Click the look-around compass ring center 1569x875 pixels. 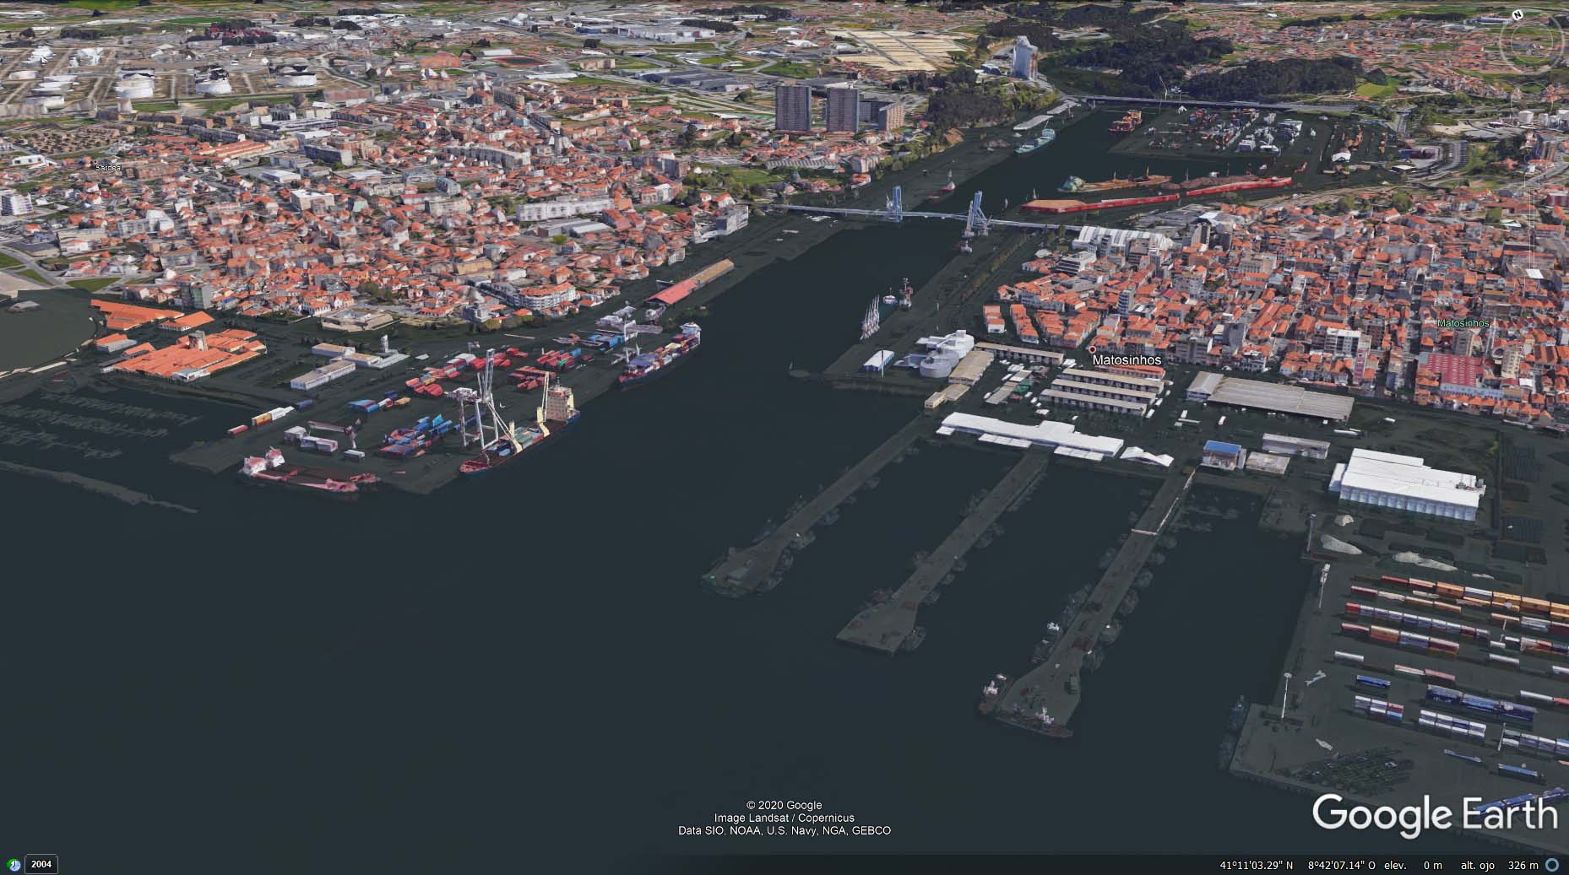(1531, 41)
